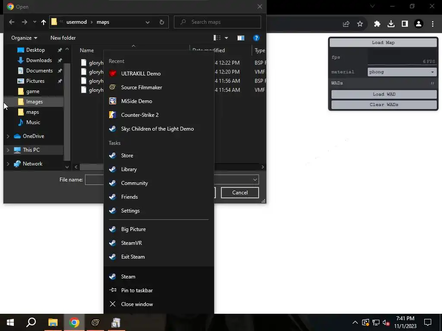Change file view layout icon
This screenshot has width=442, height=331.
tap(217, 38)
